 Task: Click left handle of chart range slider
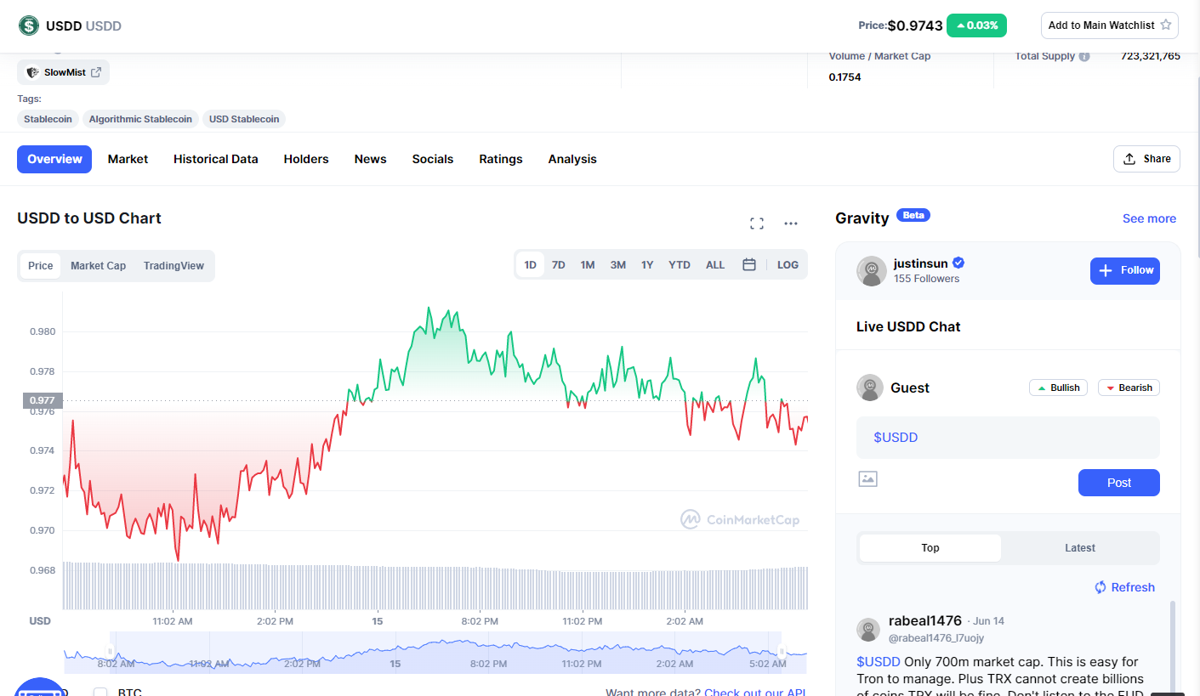tap(110, 652)
